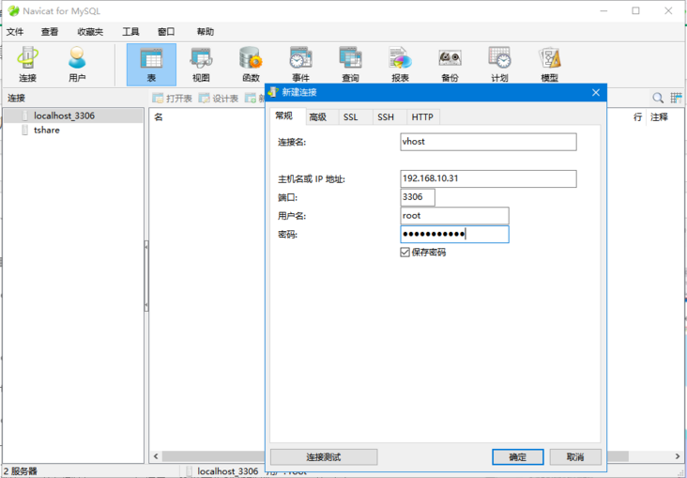Image resolution: width=687 pixels, height=478 pixels.
Task: Click the 连接 panel header label
Action: pyautogui.click(x=16, y=98)
